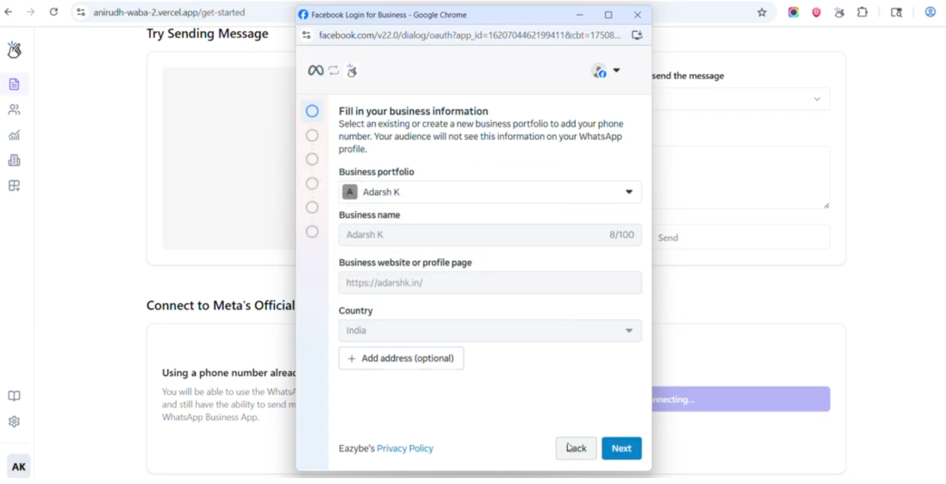The height and width of the screenshot is (484, 946).
Task: Open the building icon in sidebar
Action: (15, 160)
